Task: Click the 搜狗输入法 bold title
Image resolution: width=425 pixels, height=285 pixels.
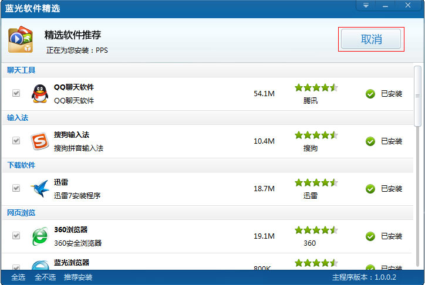Action: pyautogui.click(x=72, y=135)
